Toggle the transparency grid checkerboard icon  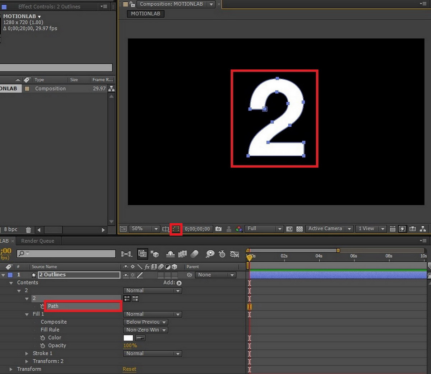coord(300,229)
